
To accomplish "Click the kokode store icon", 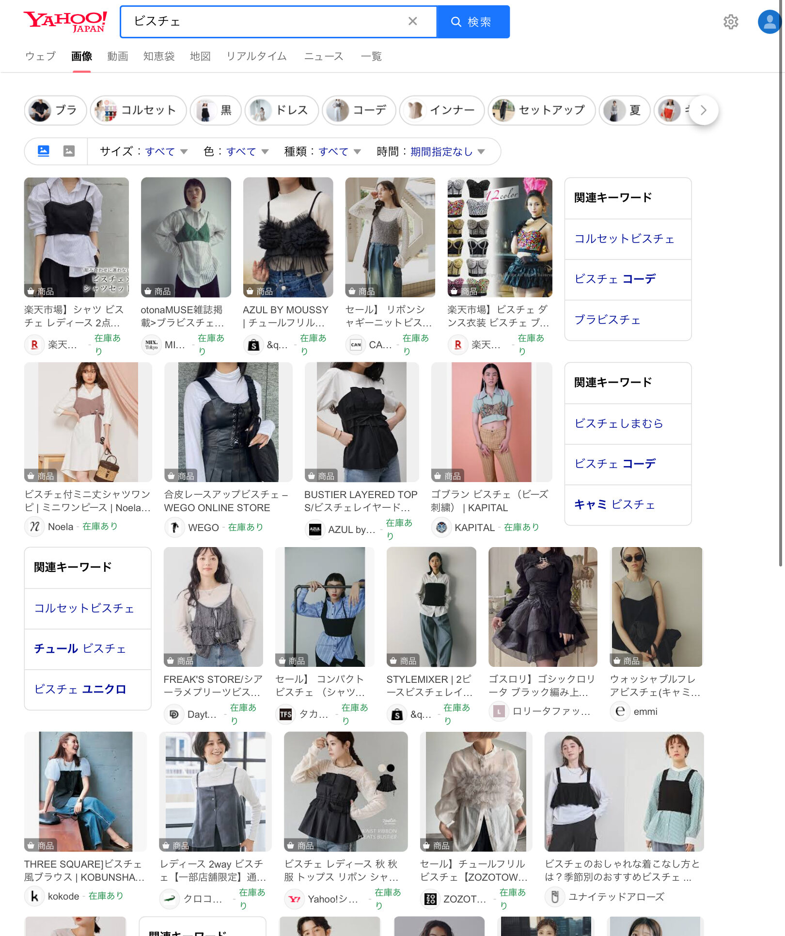I will pyautogui.click(x=34, y=896).
